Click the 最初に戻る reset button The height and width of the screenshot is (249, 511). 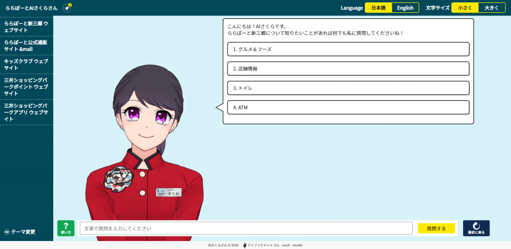pos(476,228)
